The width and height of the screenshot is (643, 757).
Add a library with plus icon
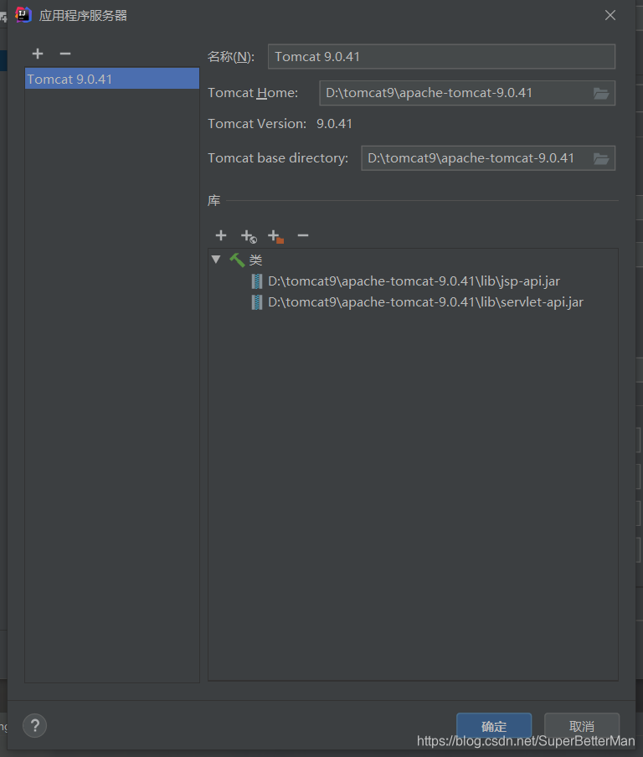coord(221,235)
